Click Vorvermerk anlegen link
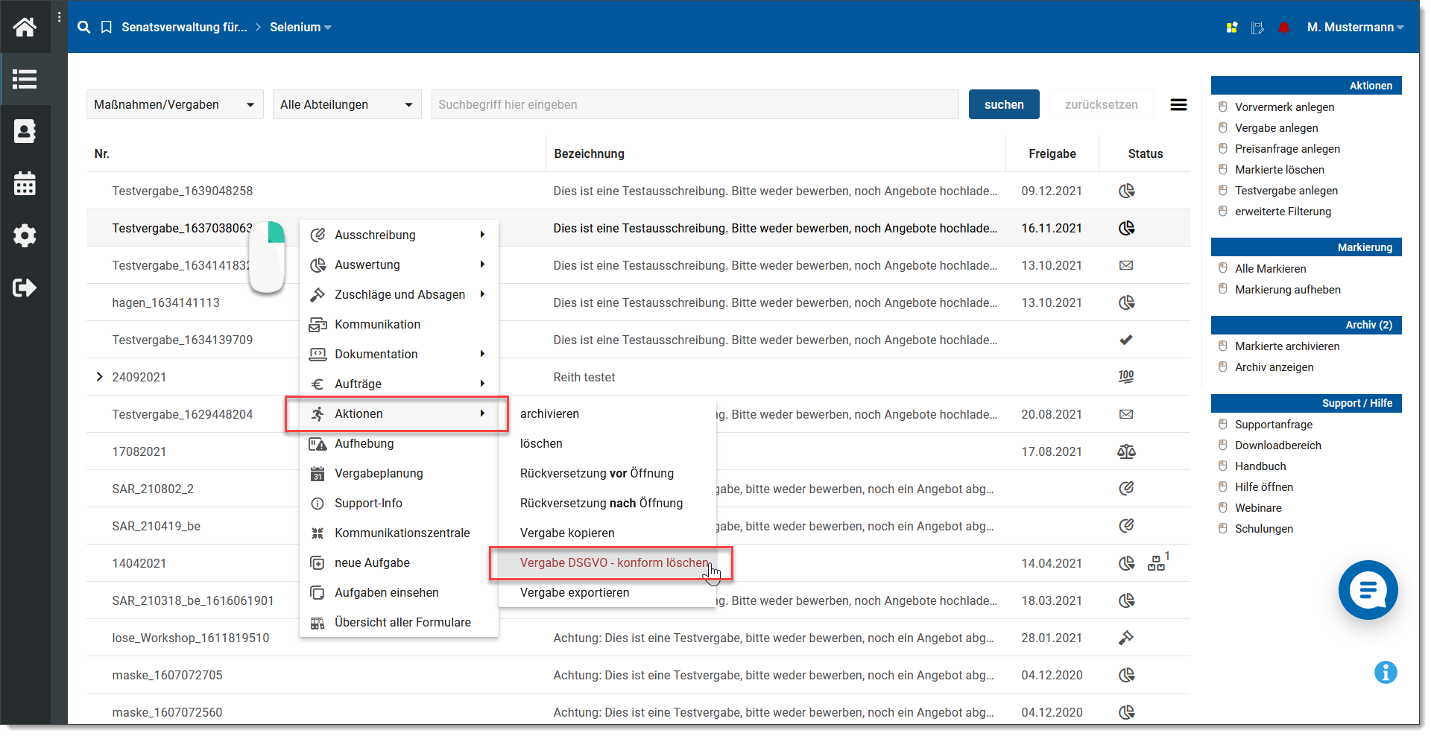This screenshot has height=736, width=1431. [1284, 107]
